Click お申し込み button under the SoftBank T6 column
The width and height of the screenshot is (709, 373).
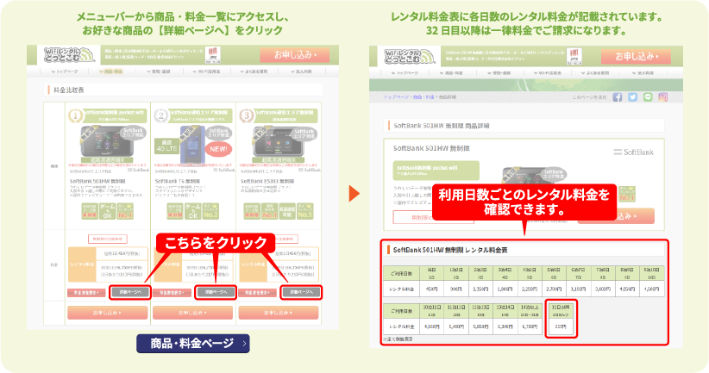pyautogui.click(x=192, y=313)
